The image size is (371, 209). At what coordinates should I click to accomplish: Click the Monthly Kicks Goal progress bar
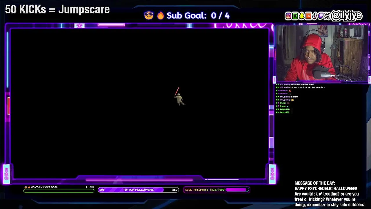click(59, 191)
